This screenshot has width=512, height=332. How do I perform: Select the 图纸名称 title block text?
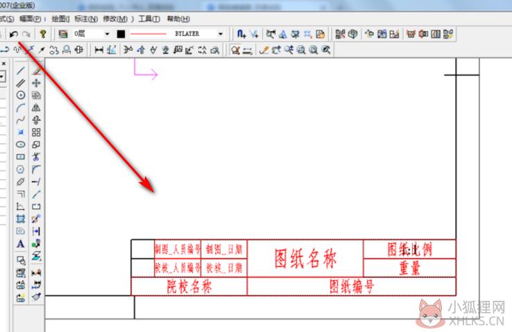[305, 259]
